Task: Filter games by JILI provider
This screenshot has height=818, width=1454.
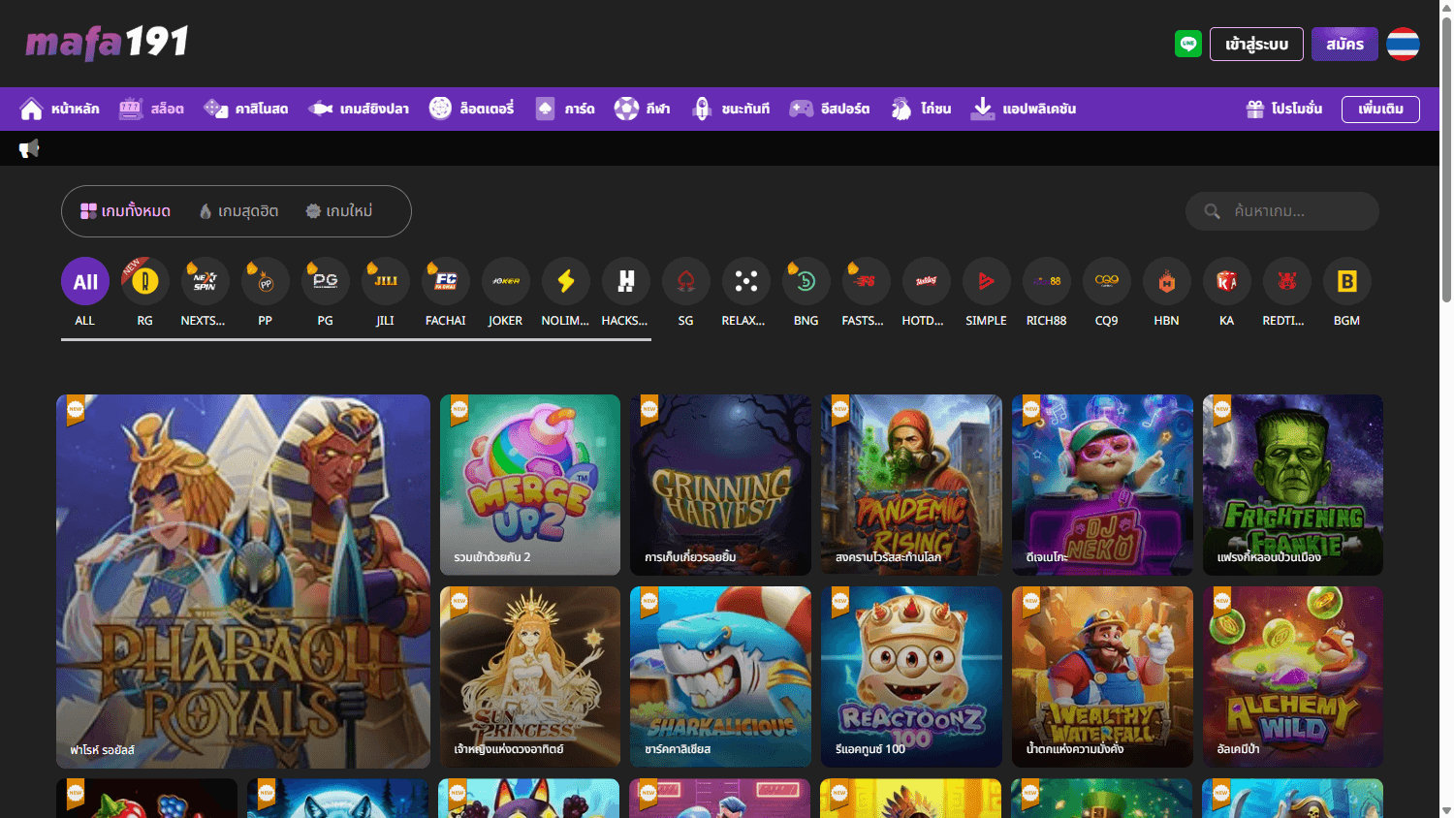Action: [385, 281]
